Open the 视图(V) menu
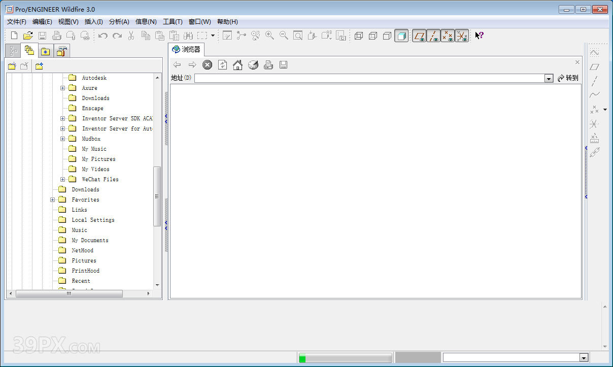The image size is (613, 367). coord(68,22)
